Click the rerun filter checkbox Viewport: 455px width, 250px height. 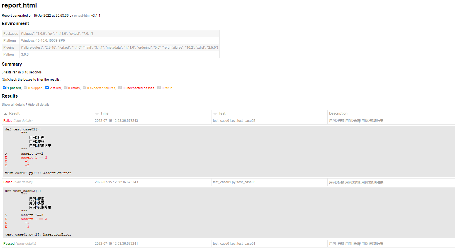159,88
